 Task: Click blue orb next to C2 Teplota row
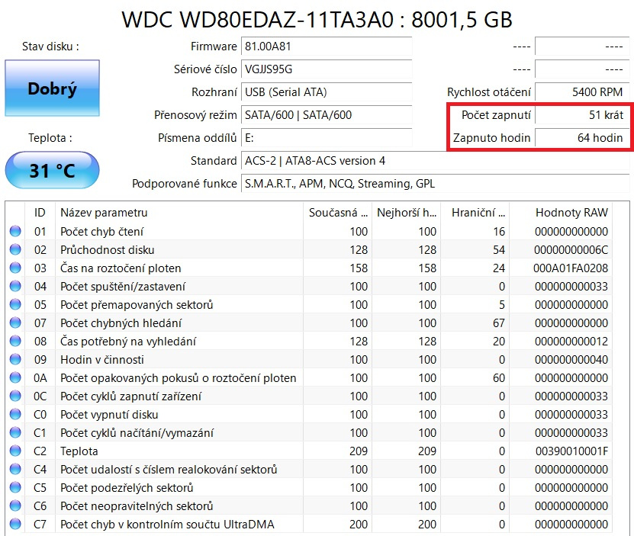pos(14,451)
